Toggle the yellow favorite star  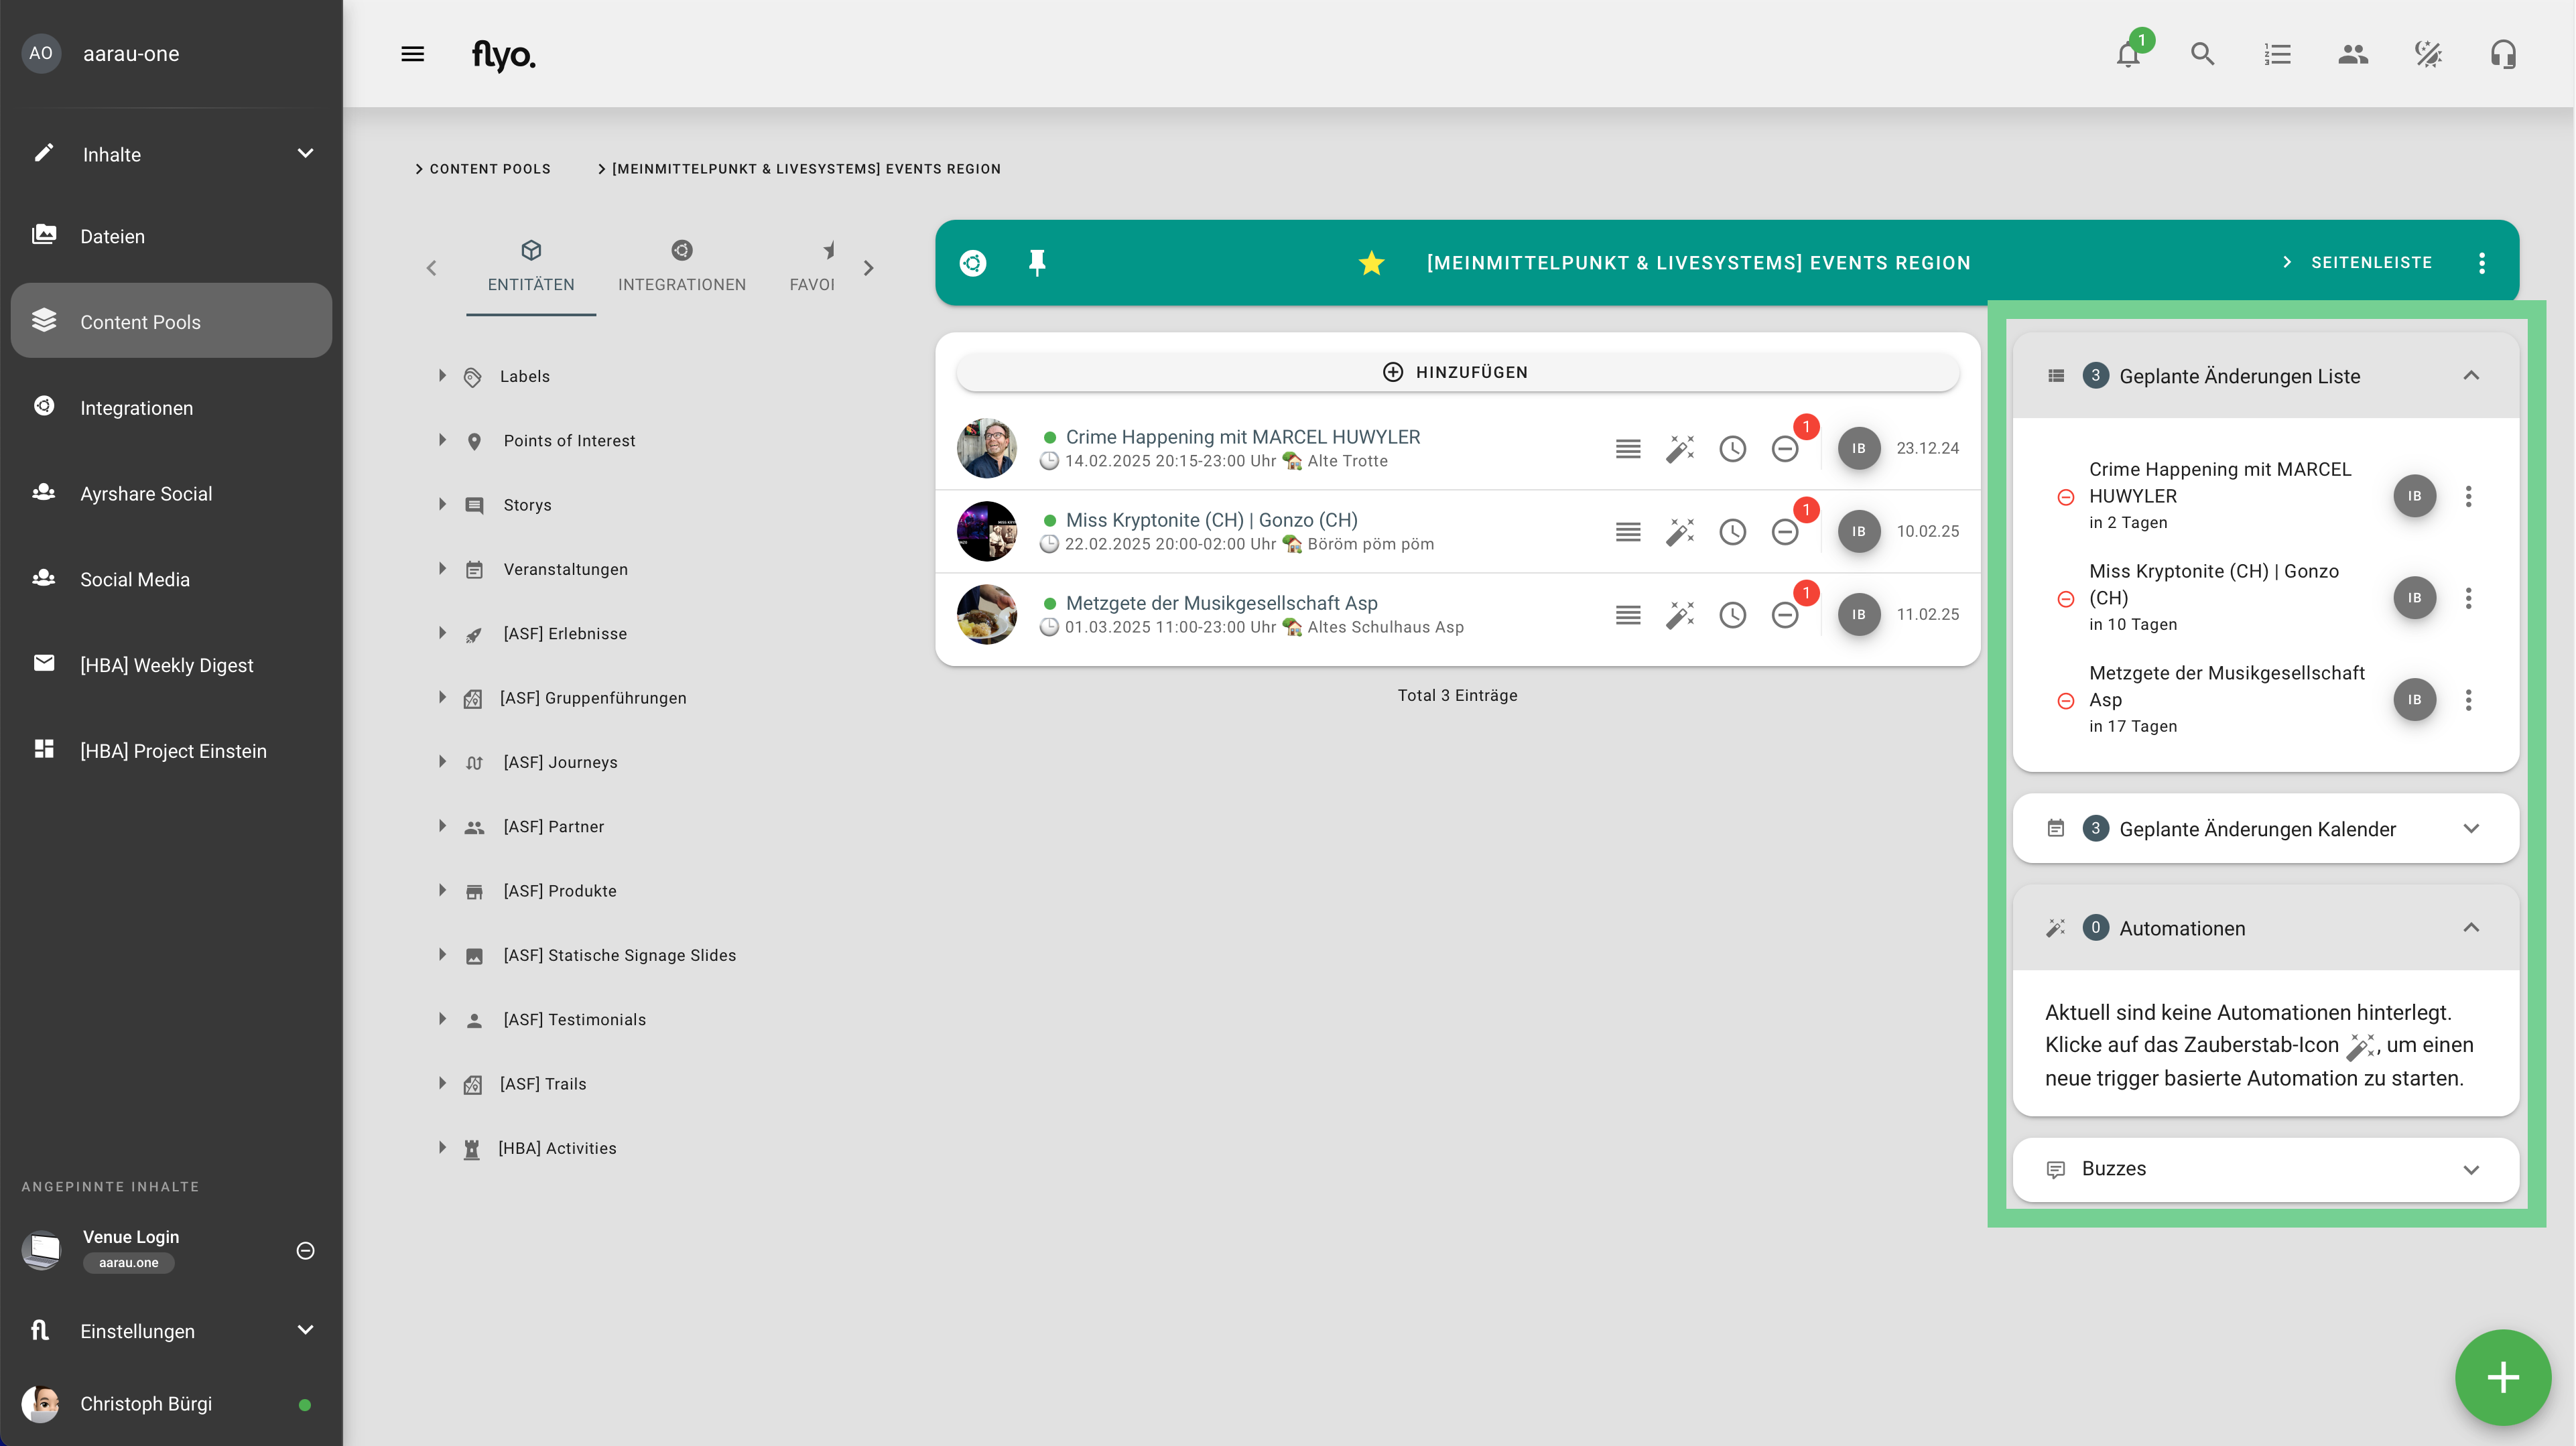(x=1371, y=263)
